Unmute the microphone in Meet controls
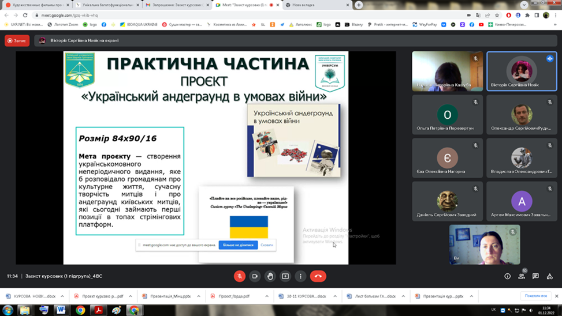 pos(240,276)
